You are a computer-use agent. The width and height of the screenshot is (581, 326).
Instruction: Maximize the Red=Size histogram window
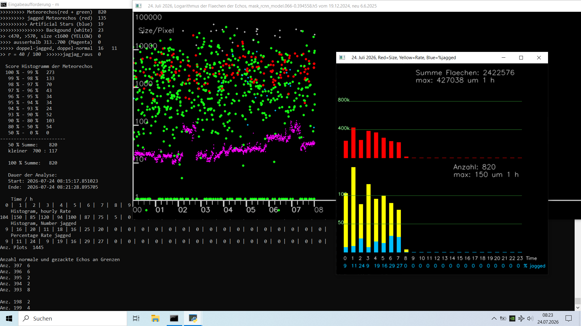pos(521,57)
